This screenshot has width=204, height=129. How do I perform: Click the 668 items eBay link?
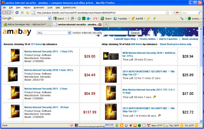pyautogui.click(x=136, y=44)
